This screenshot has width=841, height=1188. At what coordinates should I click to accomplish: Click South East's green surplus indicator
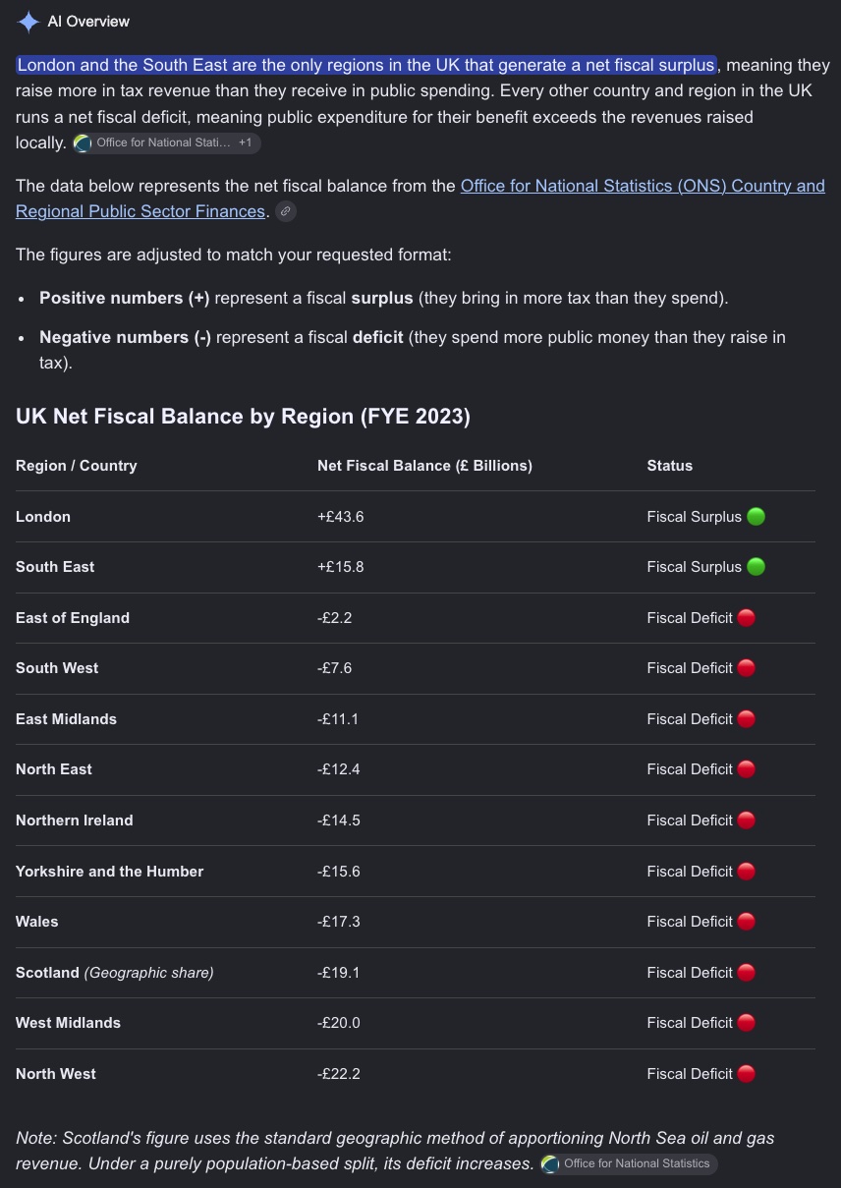756,567
